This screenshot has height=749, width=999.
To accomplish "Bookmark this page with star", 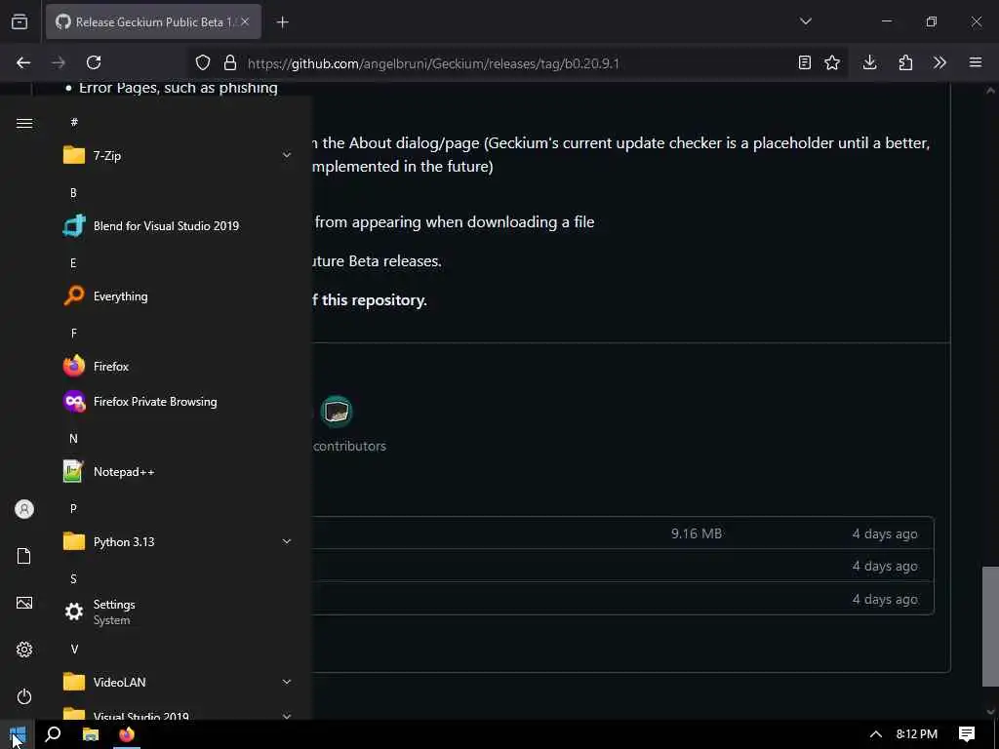I will (832, 62).
